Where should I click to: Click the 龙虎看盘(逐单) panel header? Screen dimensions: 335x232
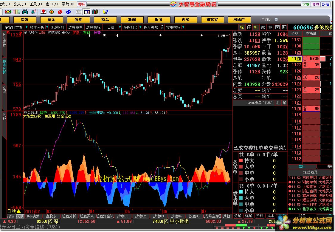click(x=260, y=103)
